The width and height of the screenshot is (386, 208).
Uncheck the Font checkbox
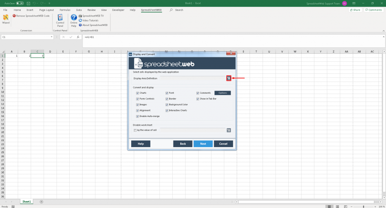[167, 93]
